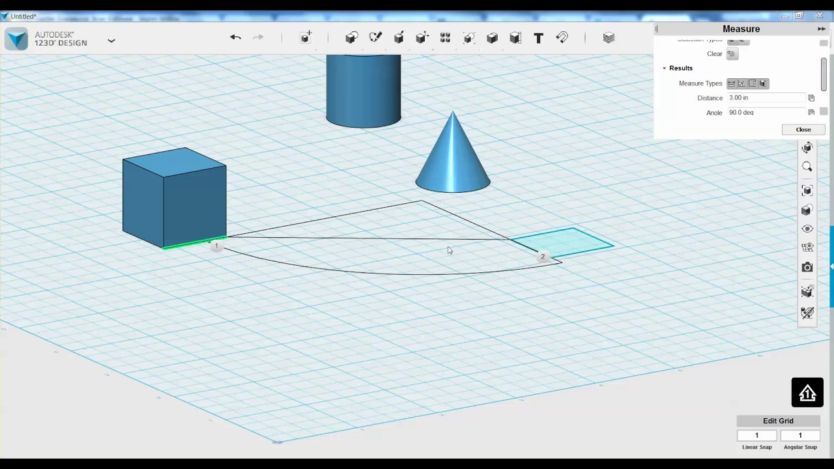Toggle solids visibility with eye icon
The image size is (834, 469).
807,229
